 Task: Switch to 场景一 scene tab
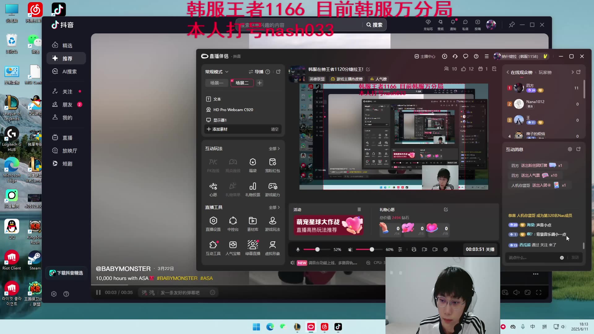point(217,83)
